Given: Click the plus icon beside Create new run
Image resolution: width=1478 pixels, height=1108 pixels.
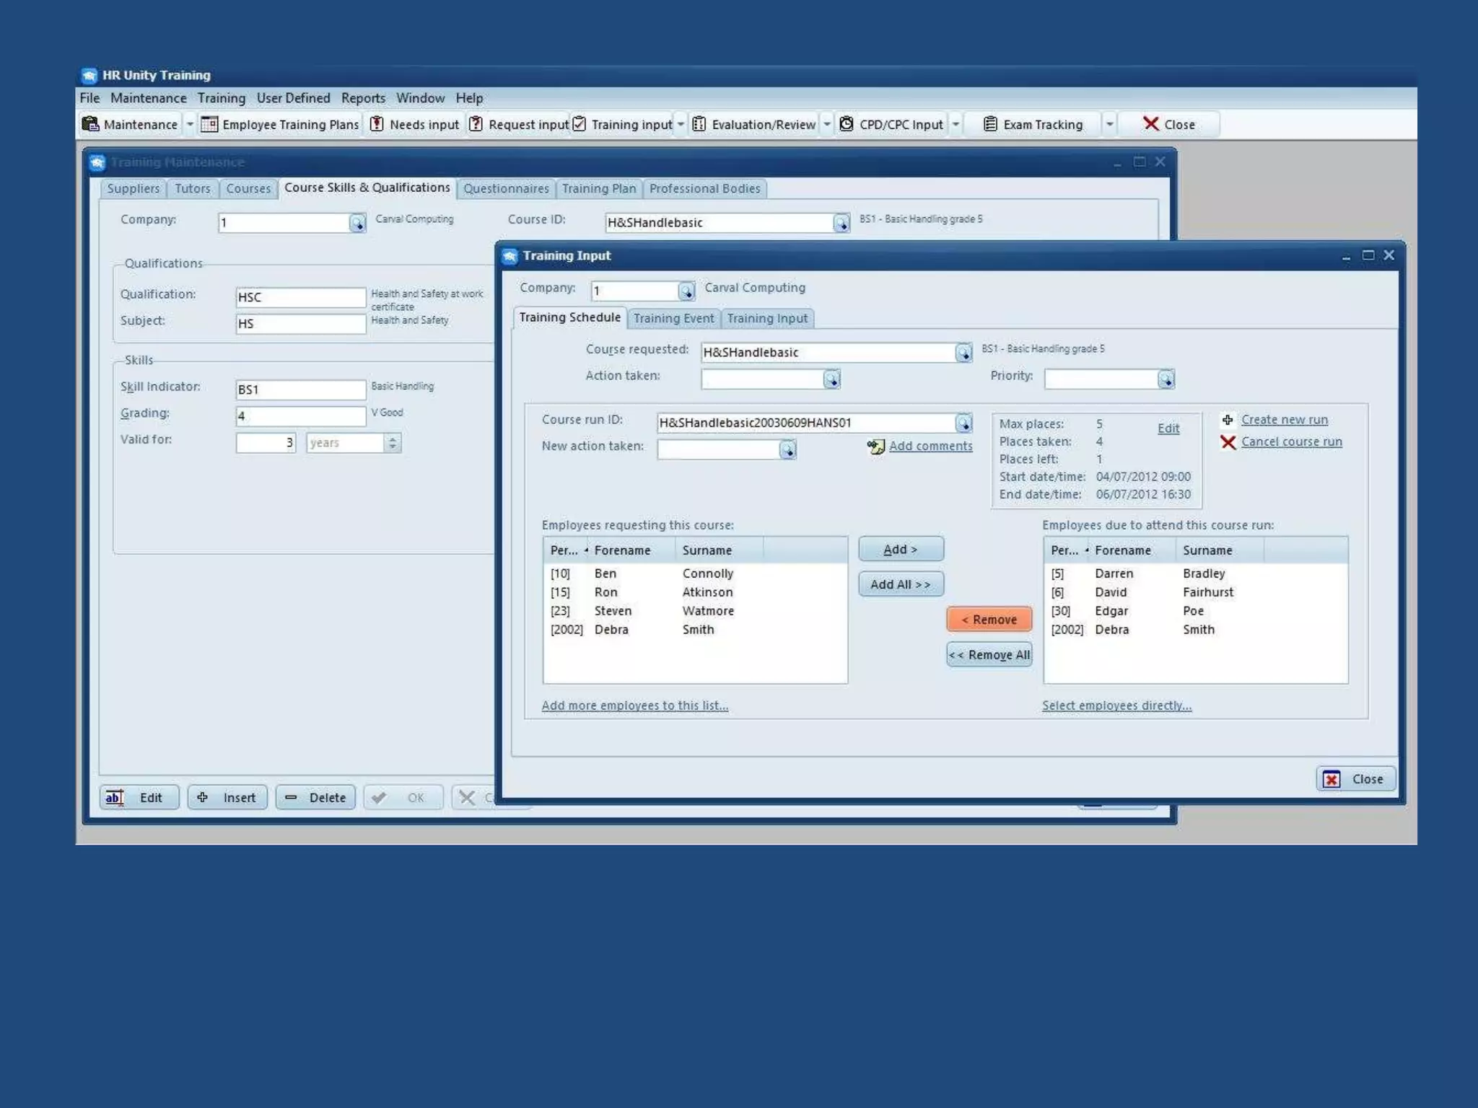Looking at the screenshot, I should point(1228,420).
